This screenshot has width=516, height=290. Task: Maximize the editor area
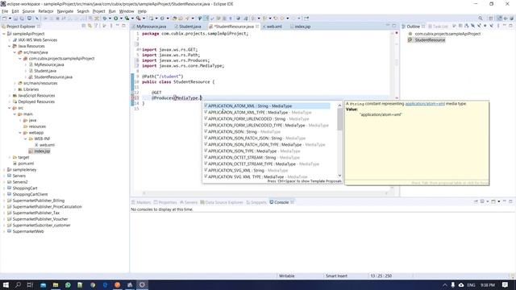[x=394, y=26]
